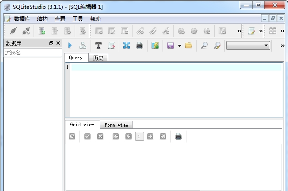
Task: Run the query with the blue play icon
Action: (x=70, y=45)
